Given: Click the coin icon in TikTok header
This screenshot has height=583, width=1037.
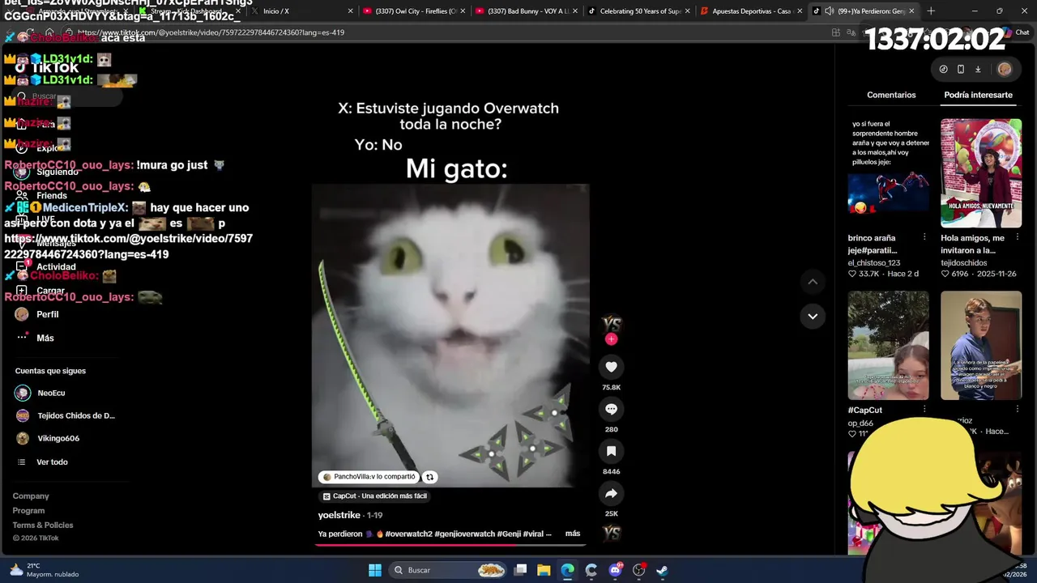Looking at the screenshot, I should [943, 69].
